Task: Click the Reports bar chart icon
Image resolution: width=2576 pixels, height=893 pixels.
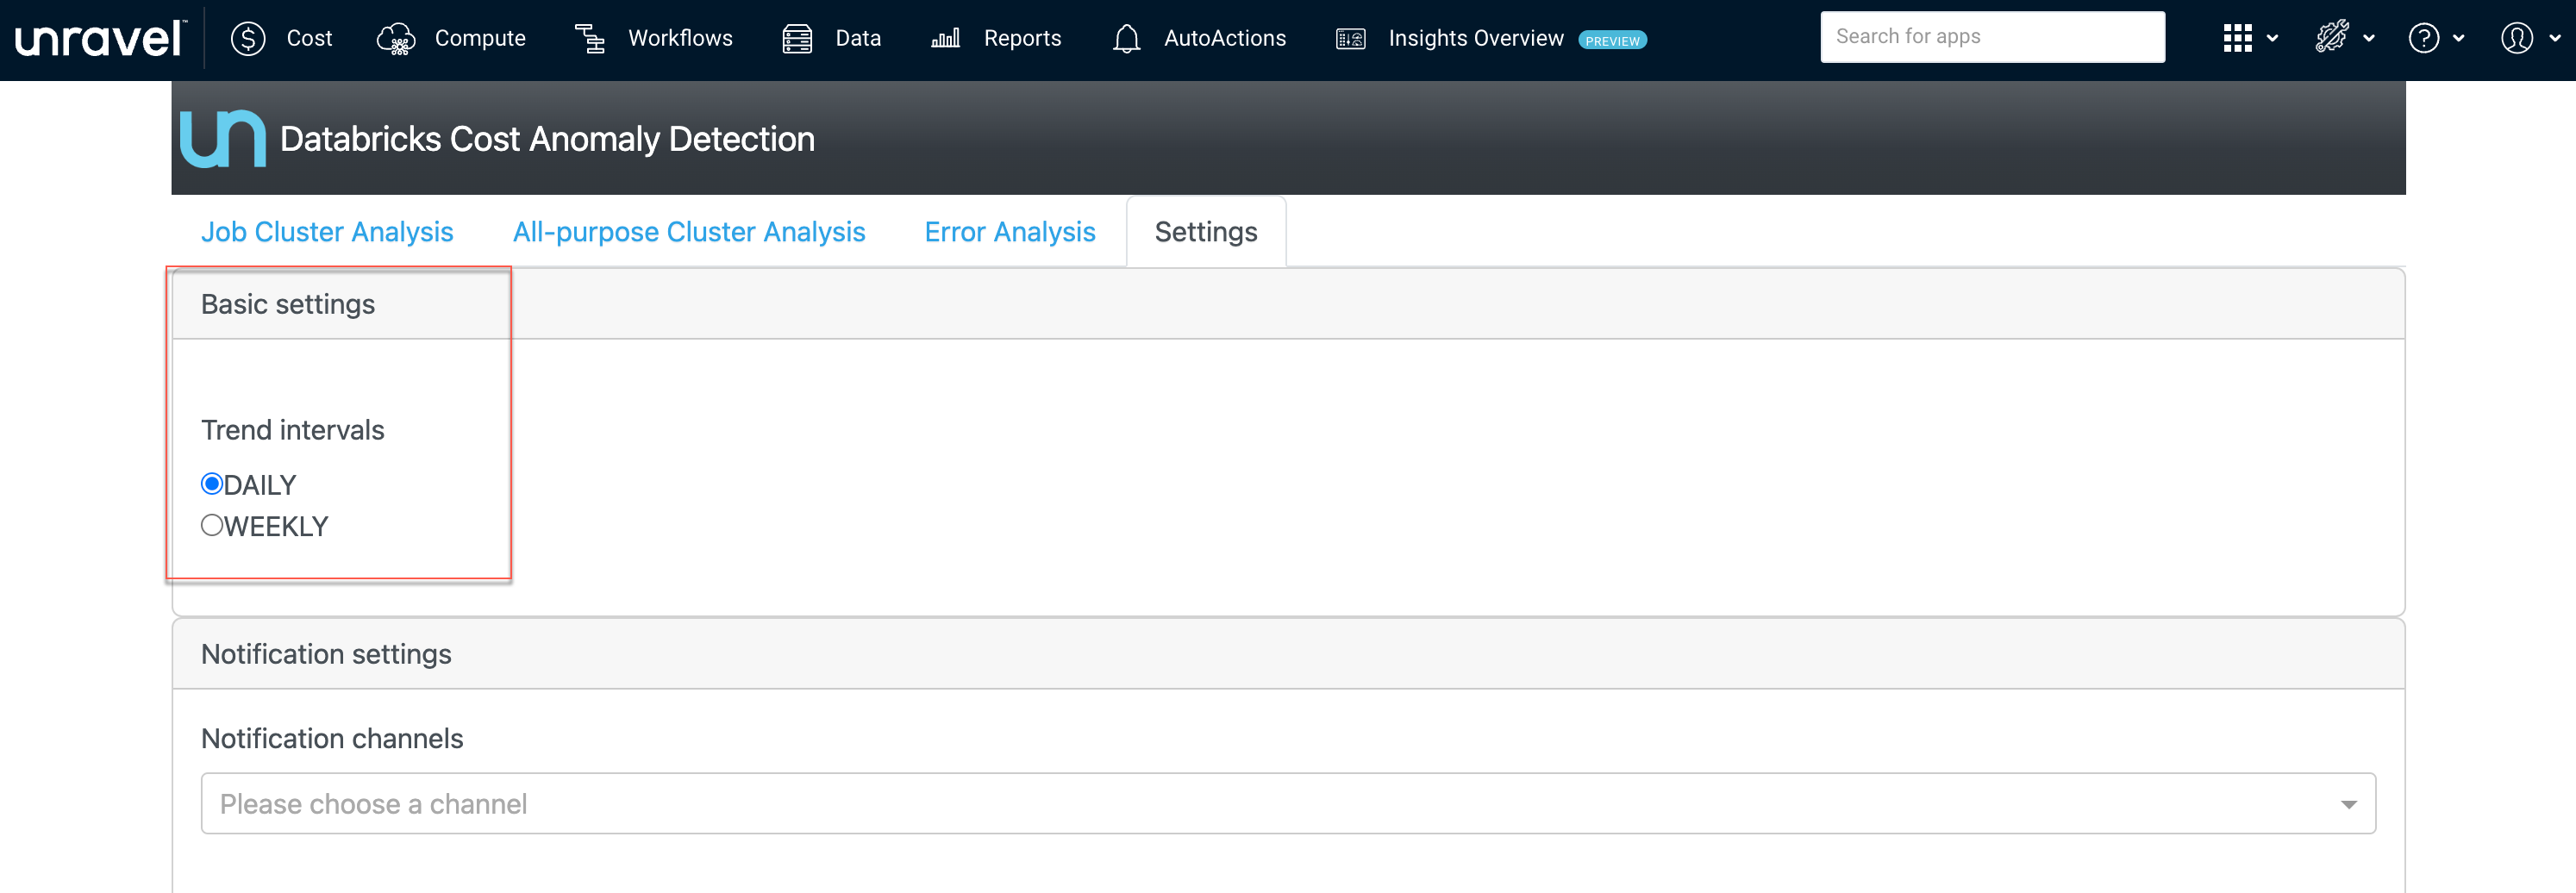Action: [x=945, y=39]
